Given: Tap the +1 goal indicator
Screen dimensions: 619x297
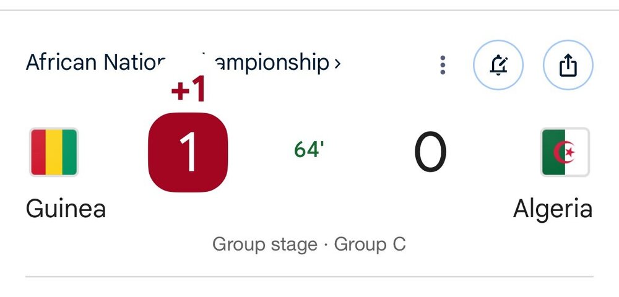Looking at the screenshot, I should click(x=188, y=91).
